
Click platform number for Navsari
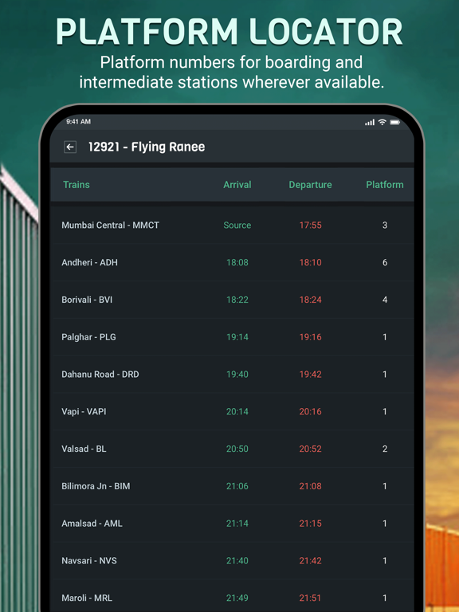click(x=385, y=561)
